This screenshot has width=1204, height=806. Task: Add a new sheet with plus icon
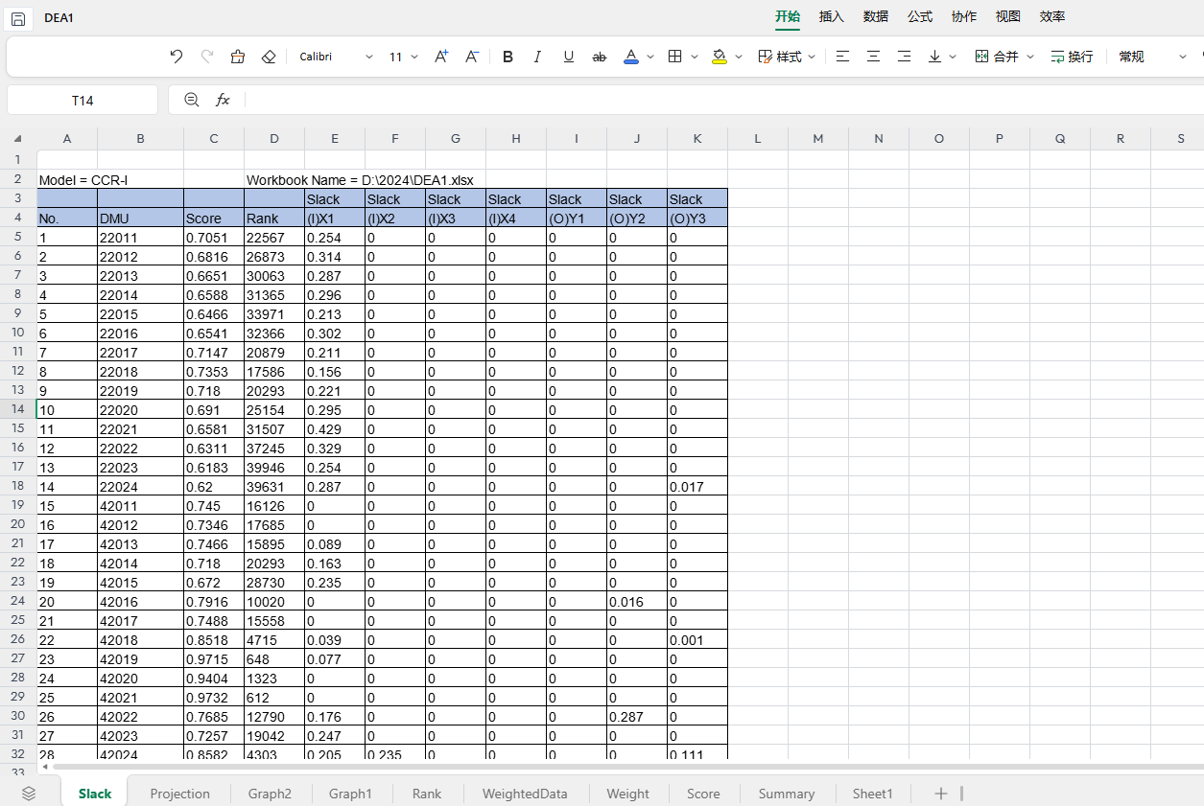pyautogui.click(x=941, y=793)
